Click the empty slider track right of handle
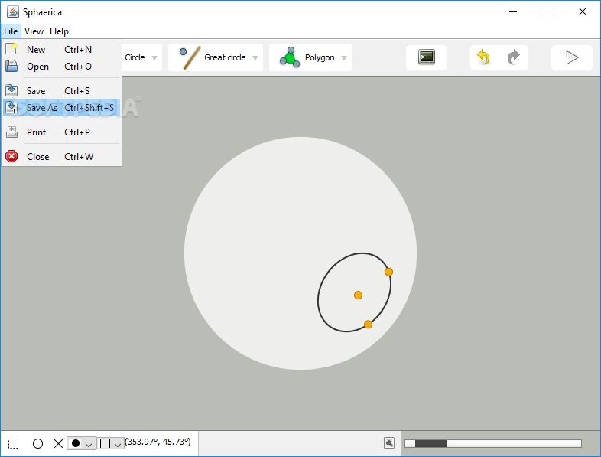Image resolution: width=601 pixels, height=457 pixels. (514, 443)
